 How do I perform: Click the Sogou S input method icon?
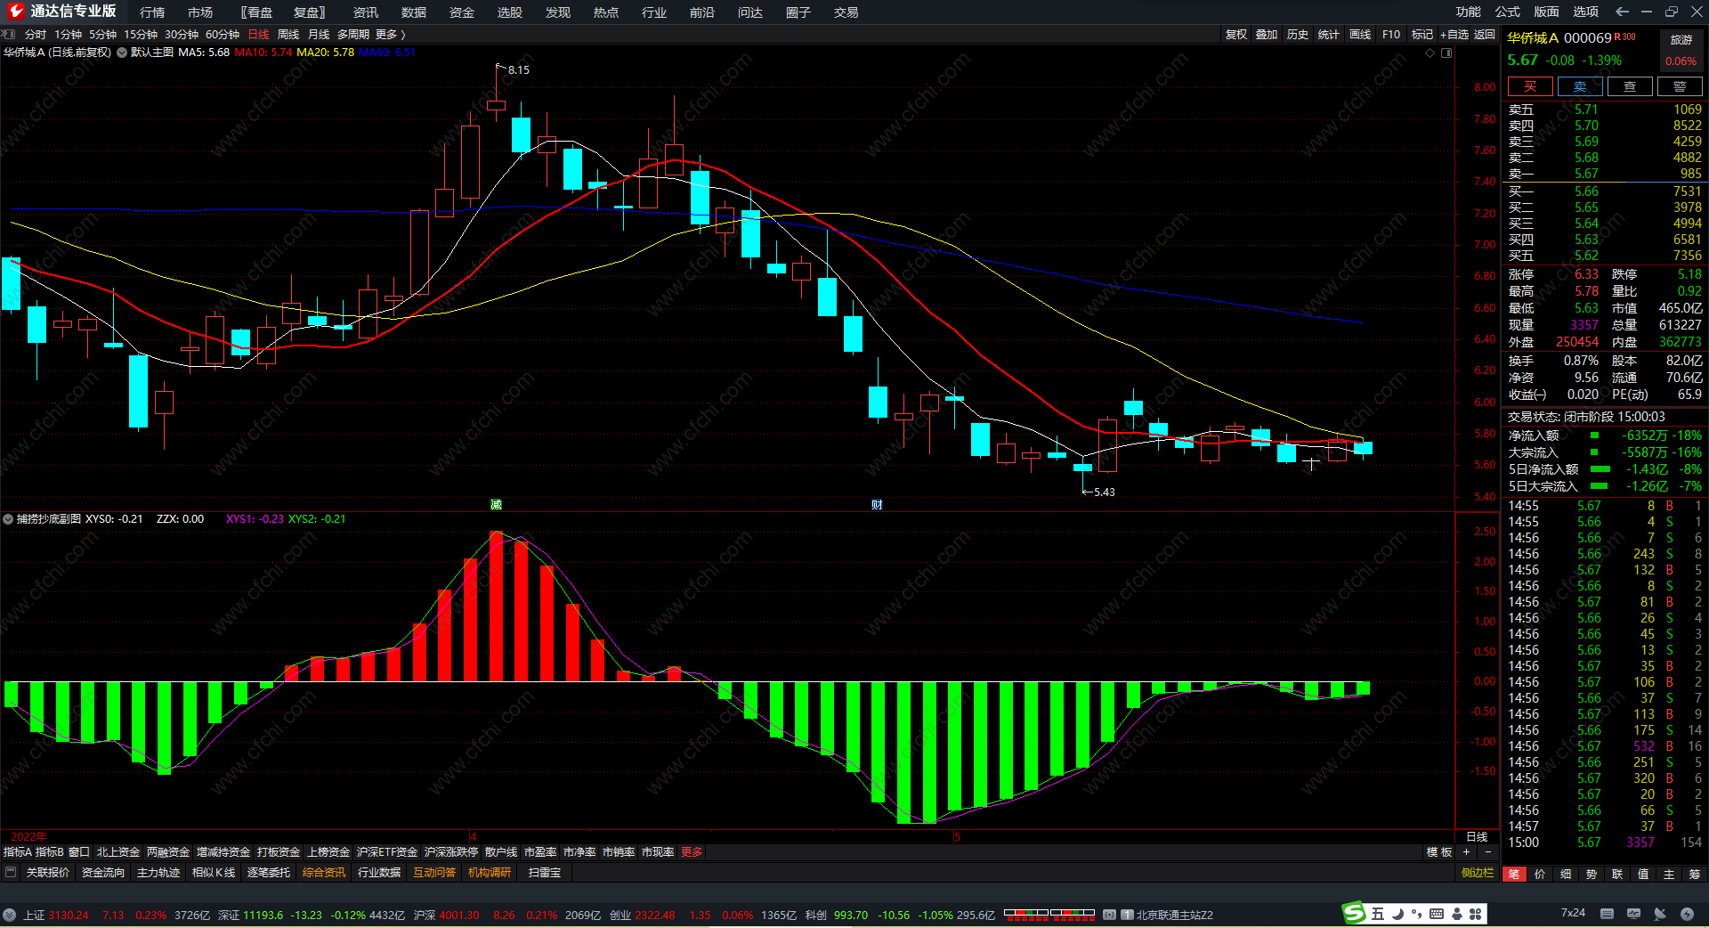click(1354, 913)
